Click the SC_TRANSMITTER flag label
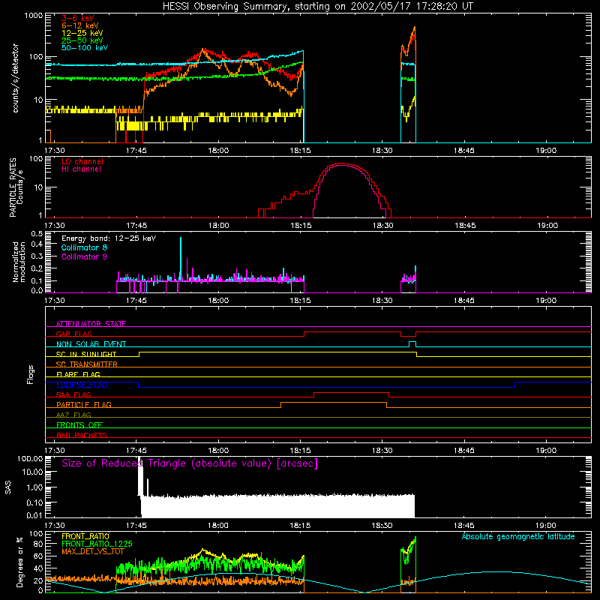Screen dimensions: 600x600 [87, 364]
